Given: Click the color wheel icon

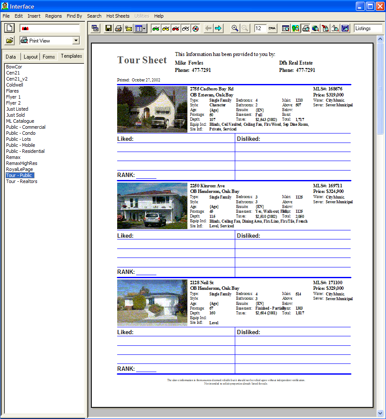Looking at the screenshot, I should click(x=196, y=28).
